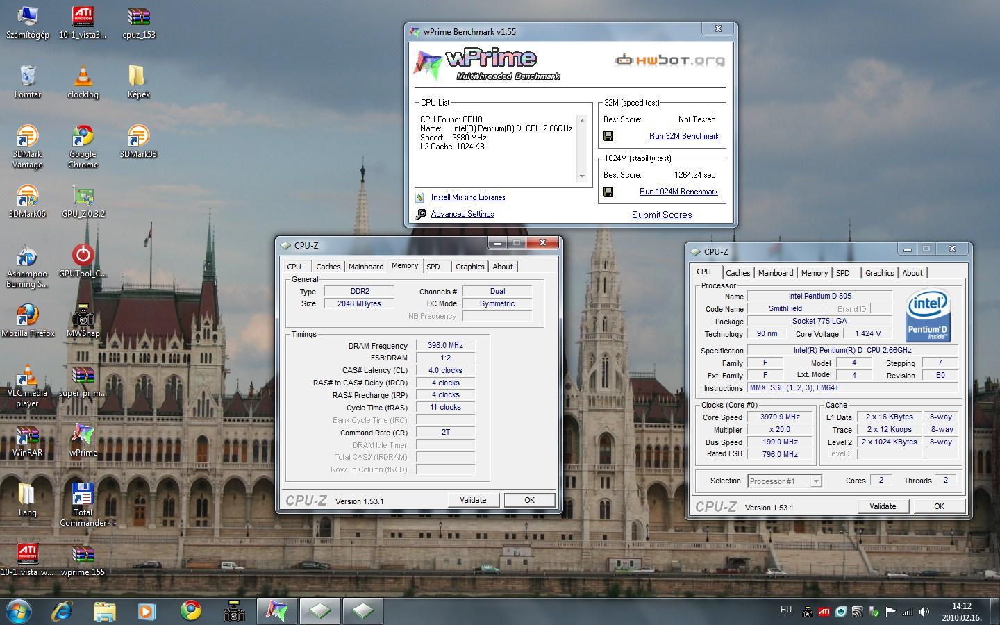Screen dimensions: 1000x625
Task: Open Internet Explorer from the taskbar
Action: [62, 611]
